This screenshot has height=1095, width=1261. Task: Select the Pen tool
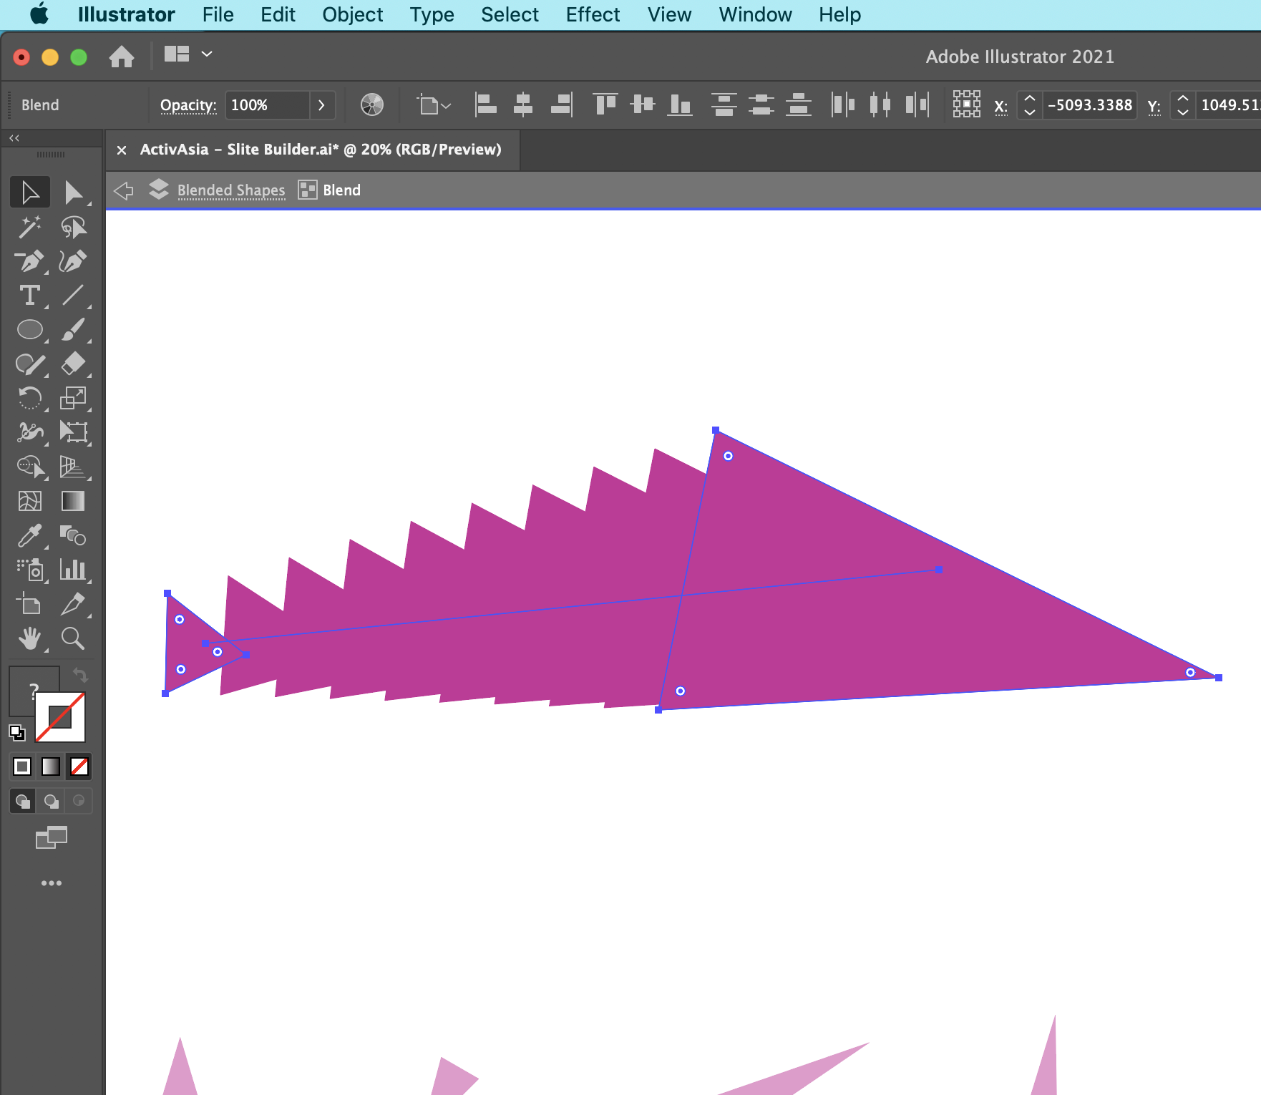[x=30, y=261]
